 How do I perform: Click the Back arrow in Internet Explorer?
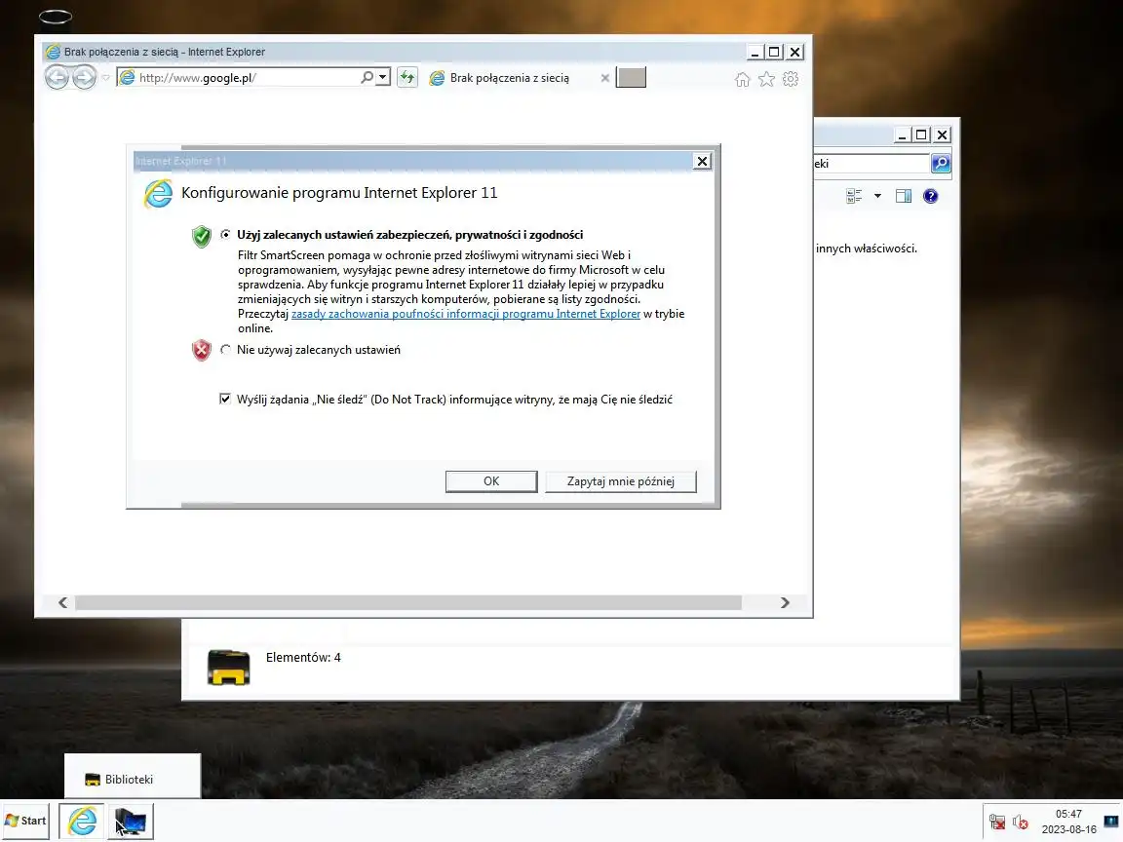click(x=58, y=77)
